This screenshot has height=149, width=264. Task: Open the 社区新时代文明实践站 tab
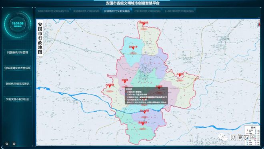(148, 11)
